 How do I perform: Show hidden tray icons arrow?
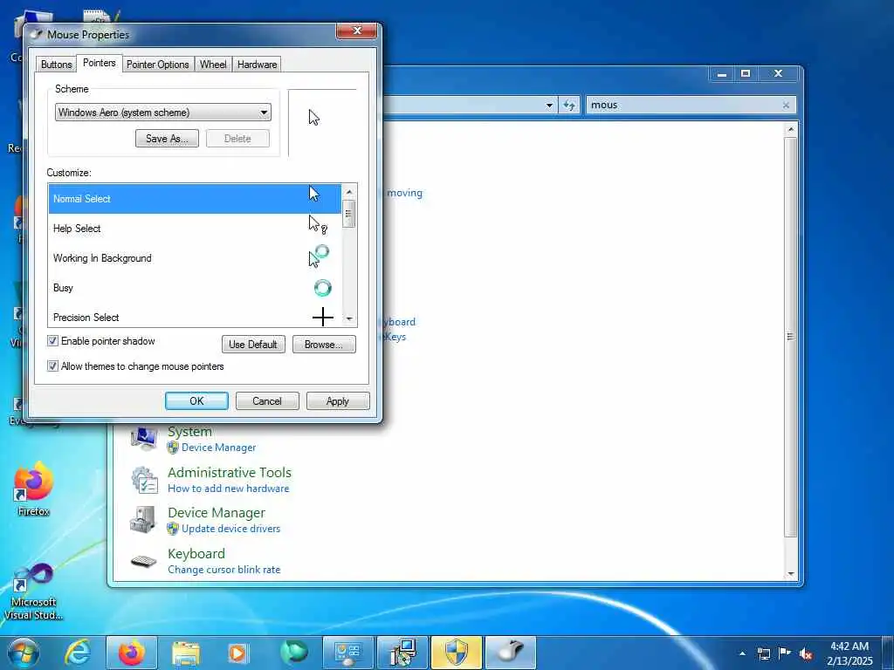click(x=742, y=653)
